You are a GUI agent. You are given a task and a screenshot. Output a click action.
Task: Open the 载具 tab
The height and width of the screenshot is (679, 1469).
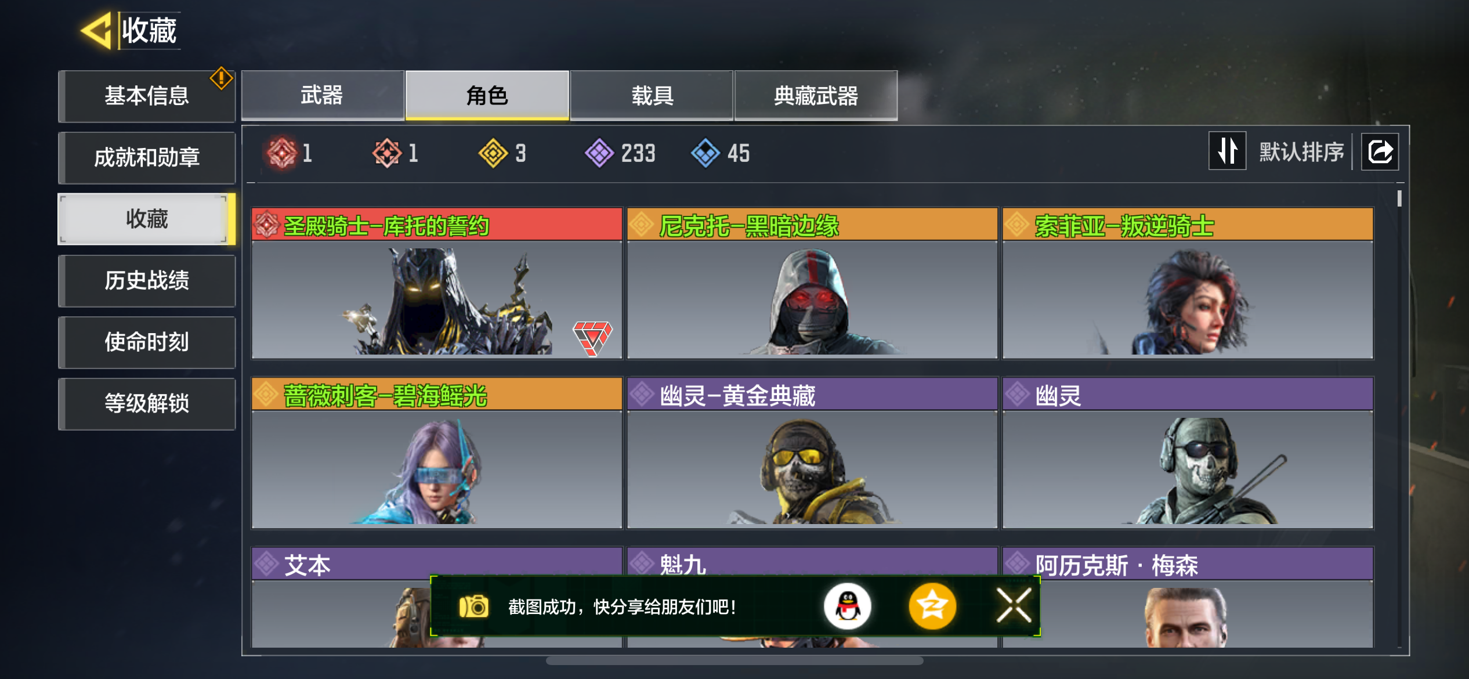652,95
